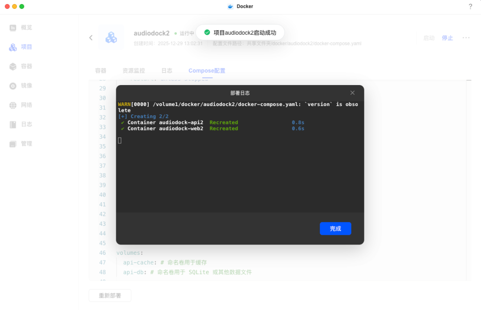Viewport: 481px width, 310px height.
Task: Click the Management (管理) sidebar icon
Action: [13, 144]
